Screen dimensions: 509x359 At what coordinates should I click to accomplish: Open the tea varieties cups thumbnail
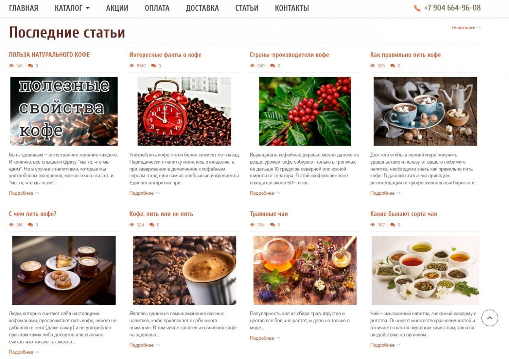[425, 270]
